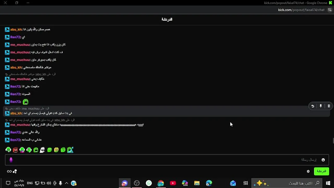334x188 pixels.
Task: Click the network icon in the system tray
Action: coord(37,183)
